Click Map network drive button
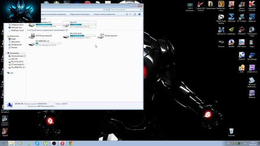 pyautogui.click(x=80, y=14)
